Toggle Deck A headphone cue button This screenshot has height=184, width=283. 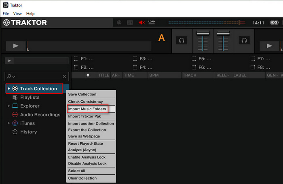click(182, 40)
